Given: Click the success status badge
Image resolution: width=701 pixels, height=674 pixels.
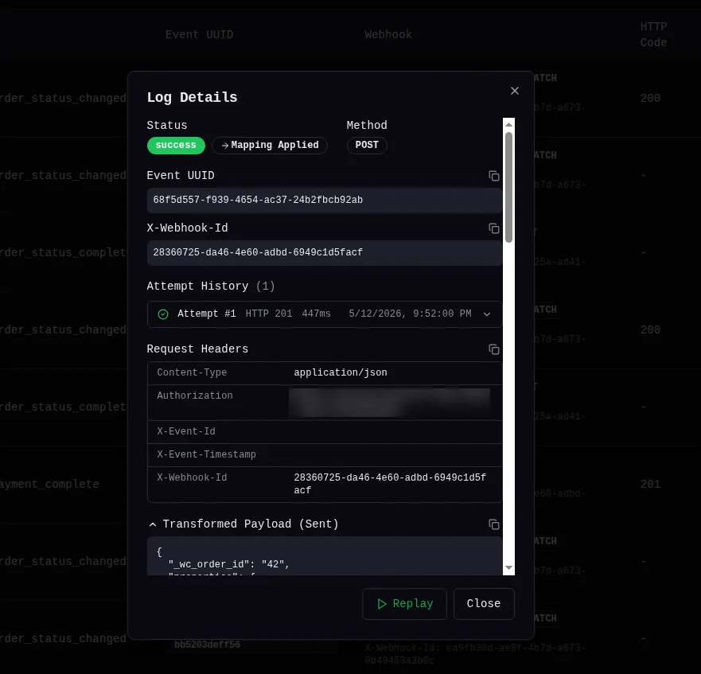Looking at the screenshot, I should (x=176, y=146).
